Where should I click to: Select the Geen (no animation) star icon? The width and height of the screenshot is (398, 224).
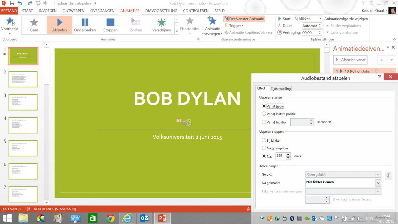[x=34, y=23]
